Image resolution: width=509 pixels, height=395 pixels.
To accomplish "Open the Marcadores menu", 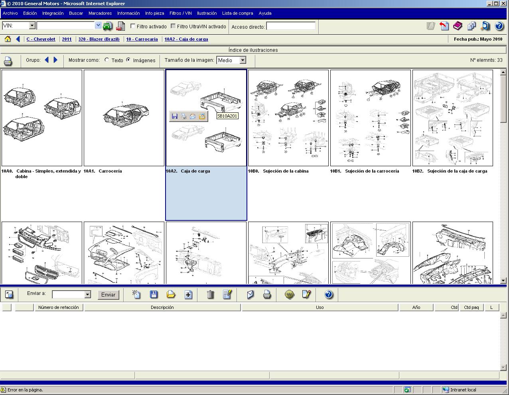I will click(x=100, y=13).
